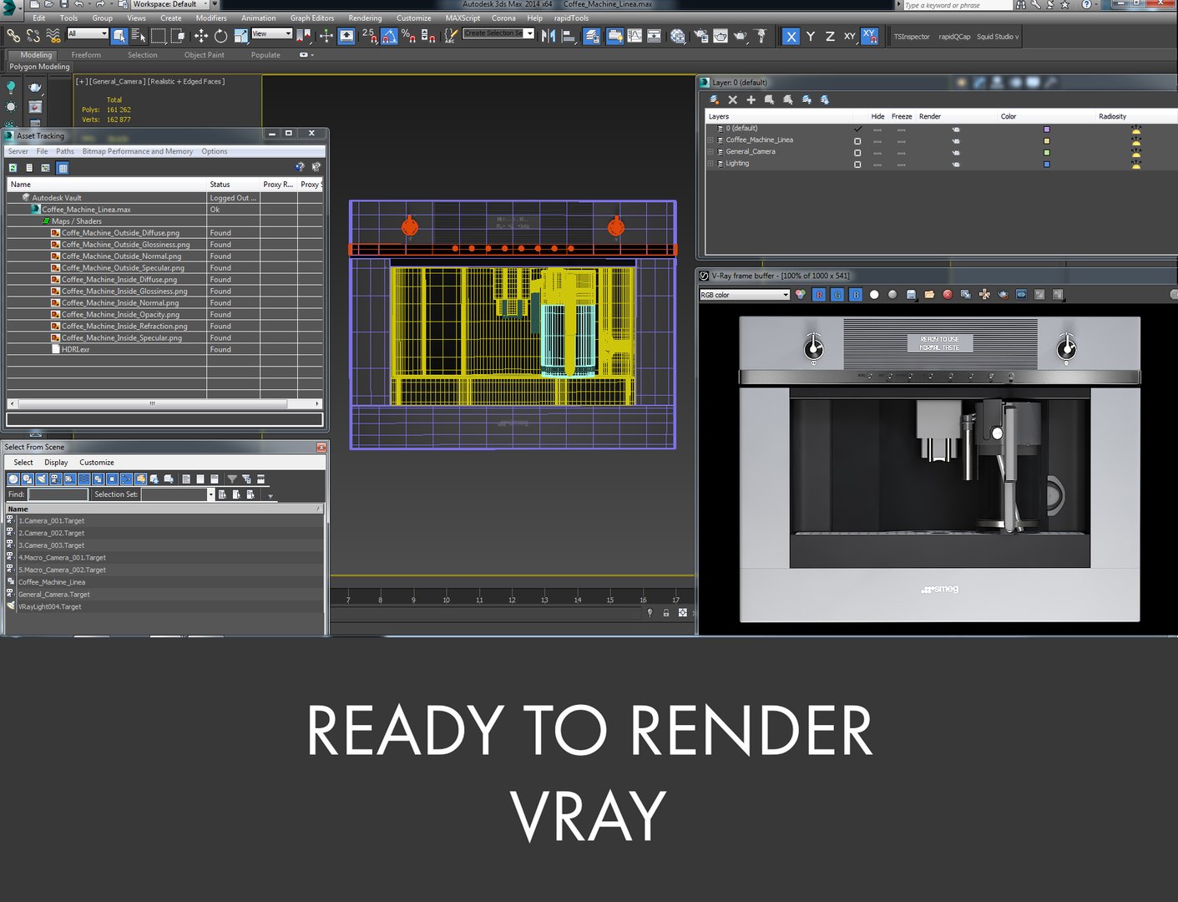The image size is (1178, 902).
Task: Open the Modifiers menu
Action: pyautogui.click(x=211, y=18)
